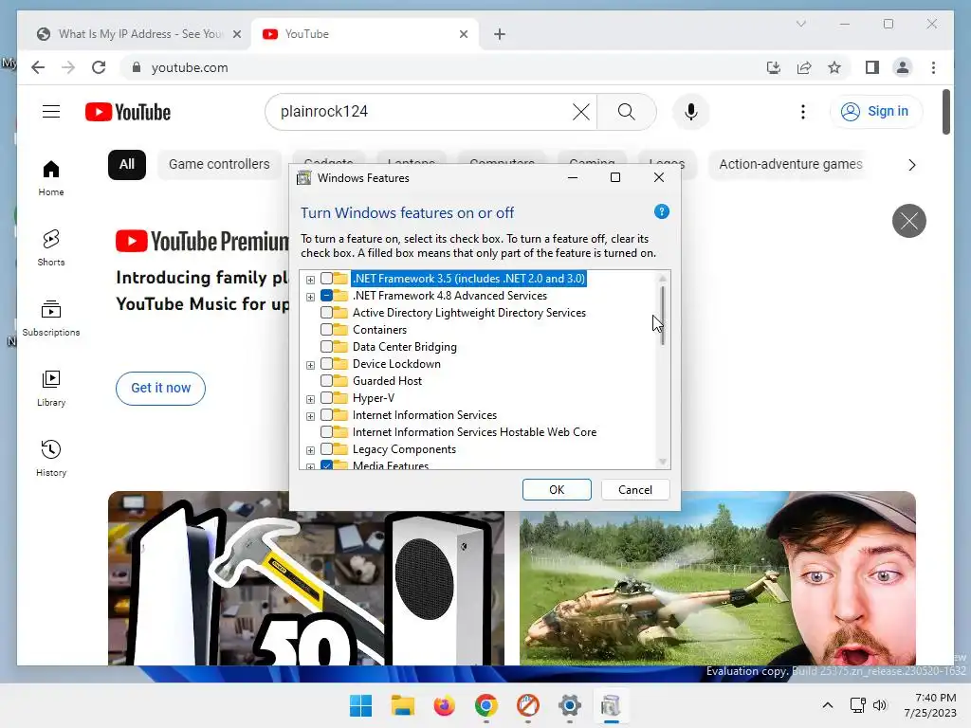Reload the page in Chrome
Image resolution: width=971 pixels, height=728 pixels.
pos(99,67)
